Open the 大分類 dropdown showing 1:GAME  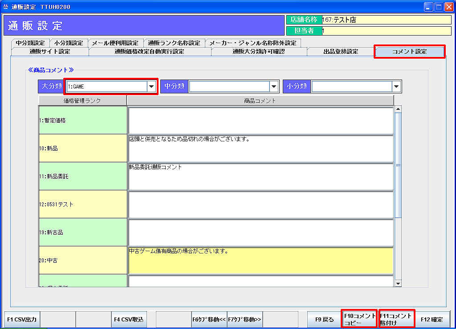152,86
